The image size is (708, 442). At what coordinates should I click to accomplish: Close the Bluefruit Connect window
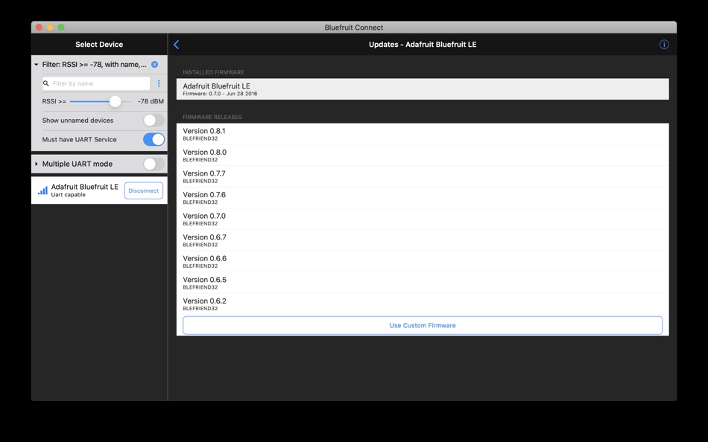pos(39,28)
